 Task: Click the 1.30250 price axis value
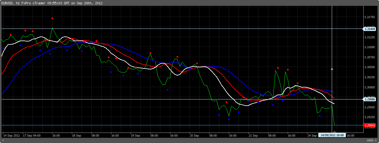pyautogui.click(x=370, y=77)
